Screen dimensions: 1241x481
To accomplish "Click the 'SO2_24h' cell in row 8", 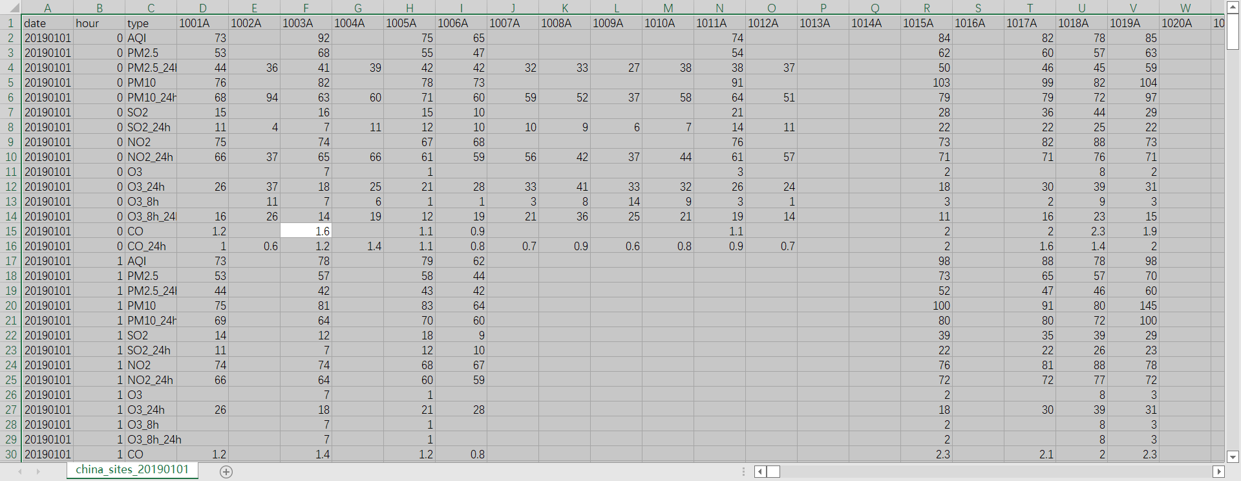I will coord(151,127).
